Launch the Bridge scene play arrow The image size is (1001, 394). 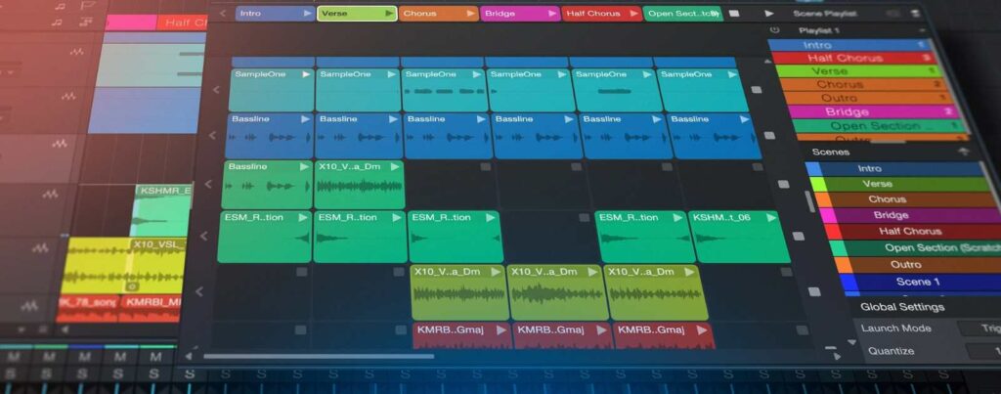(x=551, y=14)
